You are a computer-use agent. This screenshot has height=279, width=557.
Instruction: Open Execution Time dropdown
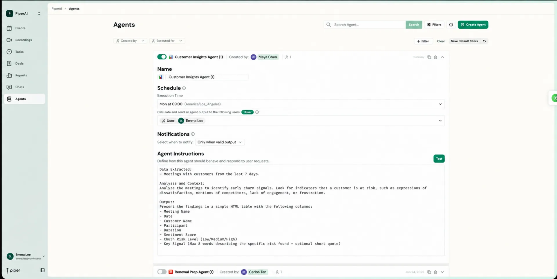[x=301, y=104]
